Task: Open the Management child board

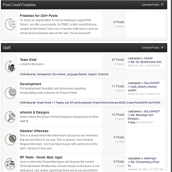Action: pos(44,74)
